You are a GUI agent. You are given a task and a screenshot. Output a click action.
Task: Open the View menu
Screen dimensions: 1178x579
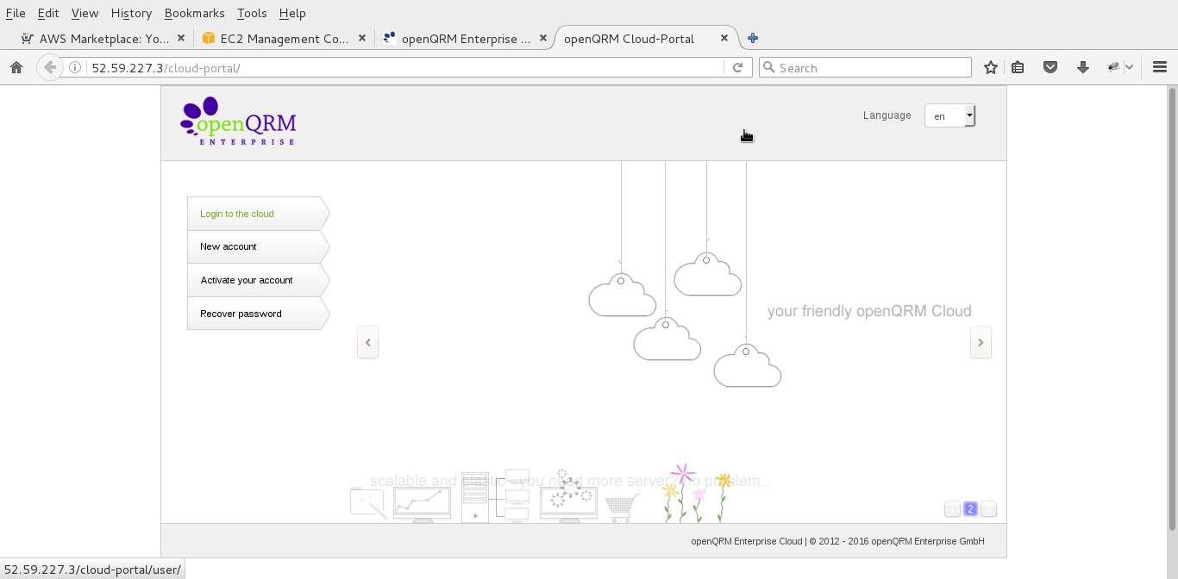[85, 13]
